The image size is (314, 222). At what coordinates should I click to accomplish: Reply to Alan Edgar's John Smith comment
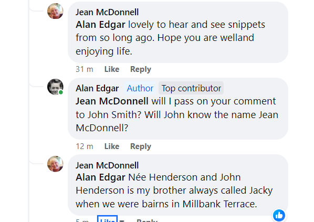(x=141, y=146)
